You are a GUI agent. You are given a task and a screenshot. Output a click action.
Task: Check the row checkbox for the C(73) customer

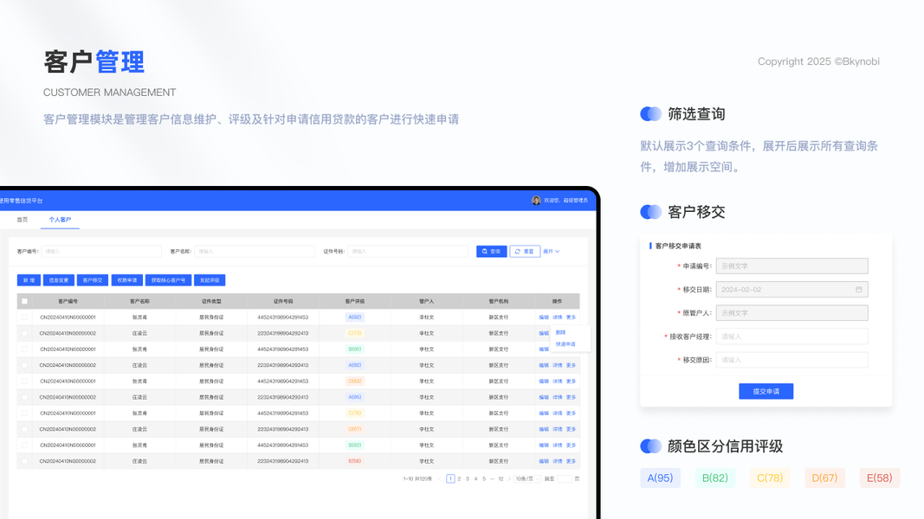tap(25, 333)
